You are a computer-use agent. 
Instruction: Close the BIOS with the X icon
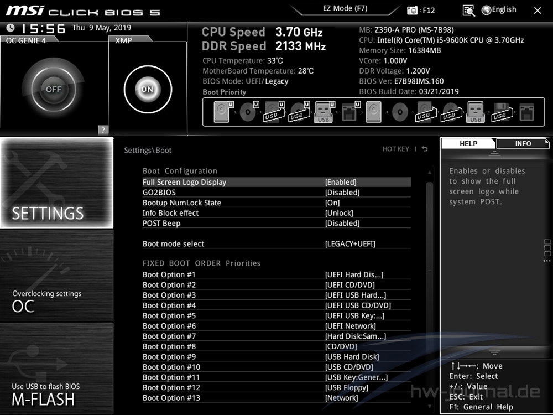click(x=538, y=11)
